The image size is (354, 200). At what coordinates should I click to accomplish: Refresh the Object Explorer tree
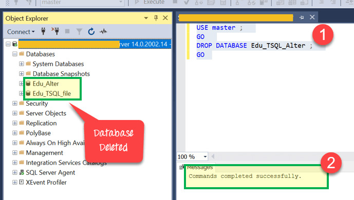91,31
